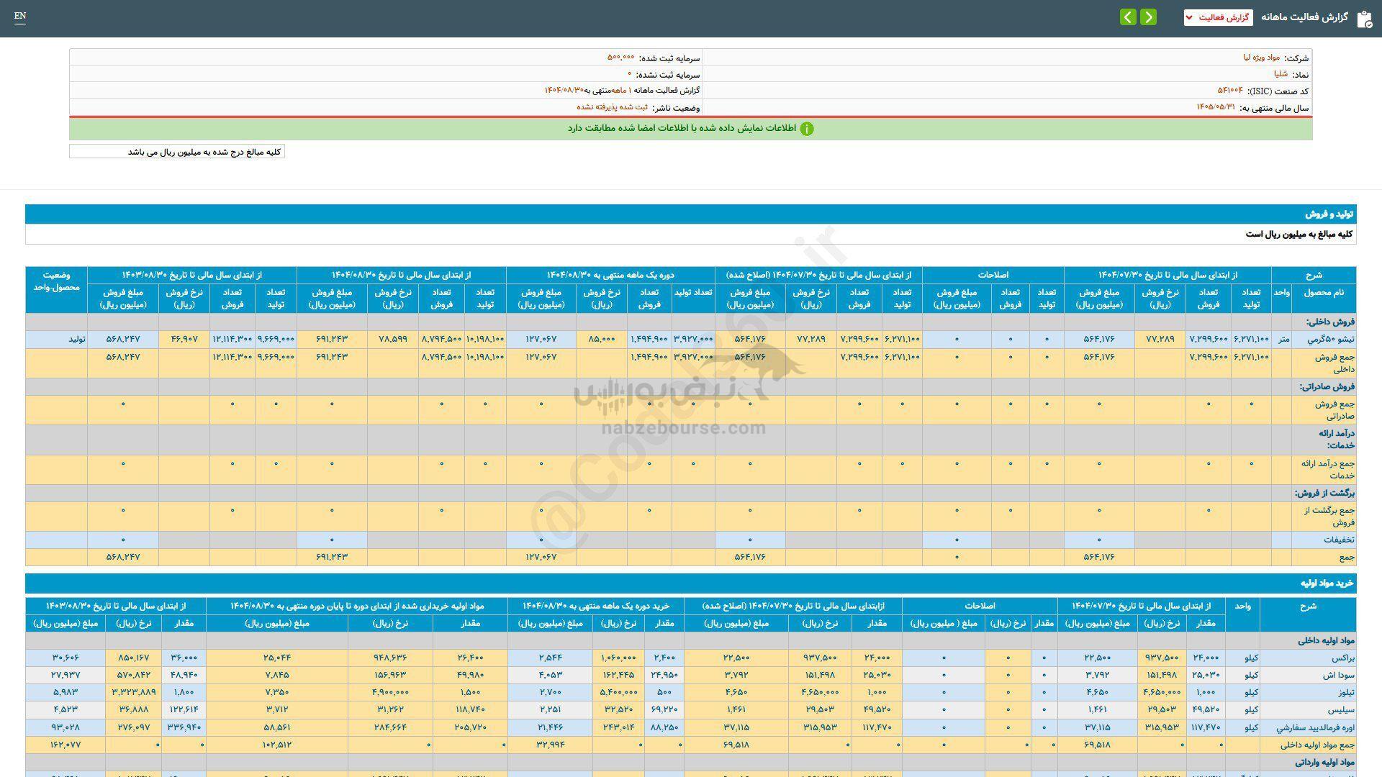This screenshot has width=1382, height=777.
Task: Click company name مواد ویژه لیا
Action: pyautogui.click(x=1261, y=58)
